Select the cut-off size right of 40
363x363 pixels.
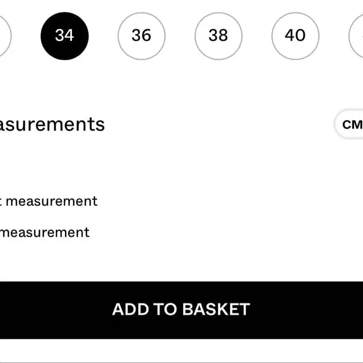coord(357,36)
